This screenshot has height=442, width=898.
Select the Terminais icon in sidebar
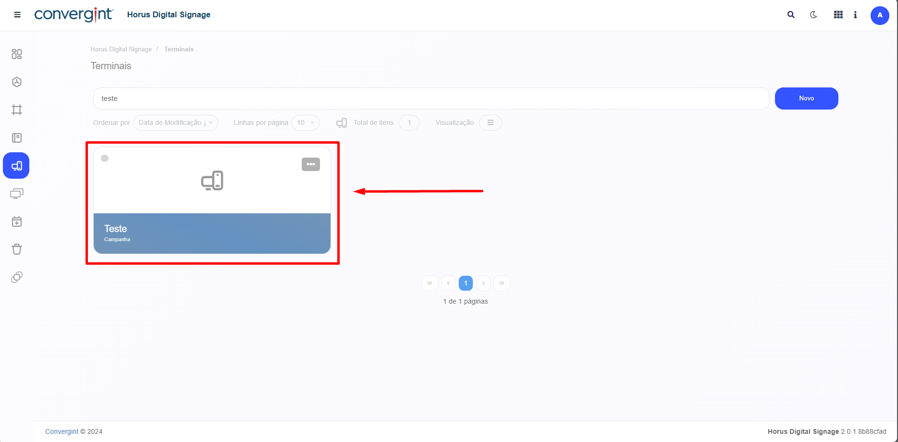[x=16, y=166]
